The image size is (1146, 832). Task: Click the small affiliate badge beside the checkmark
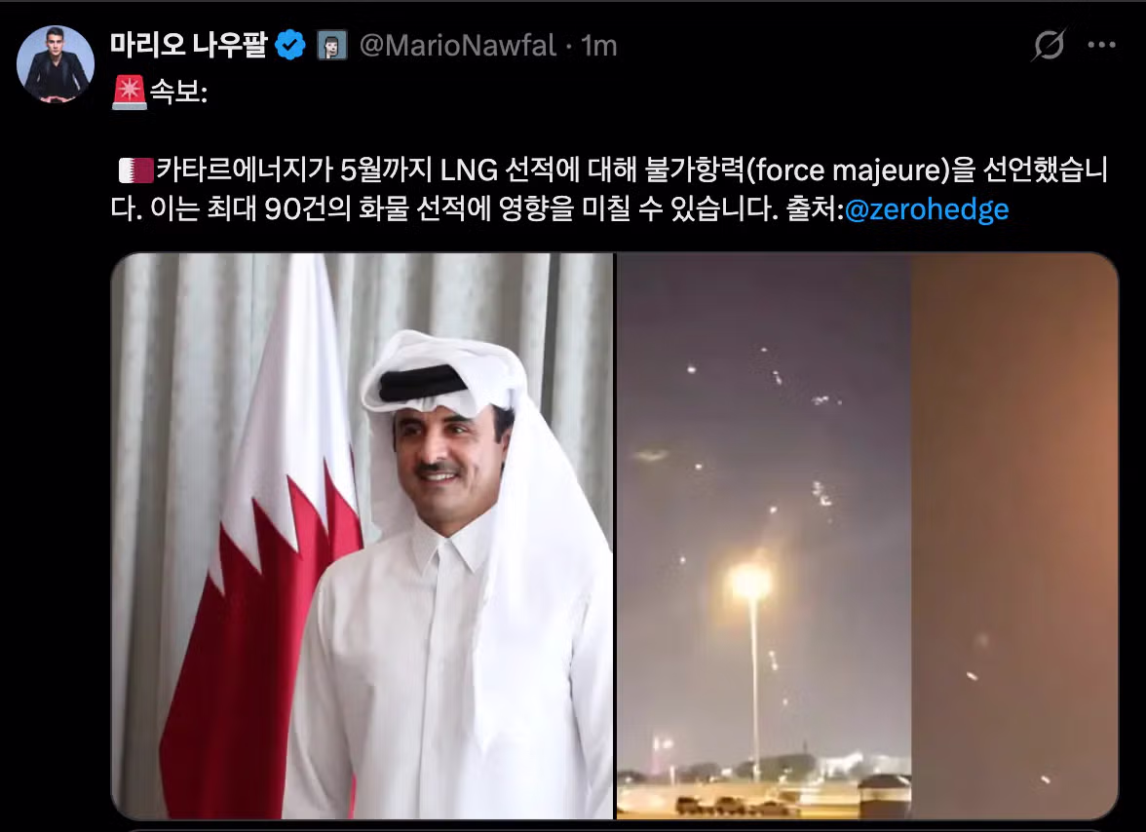331,46
